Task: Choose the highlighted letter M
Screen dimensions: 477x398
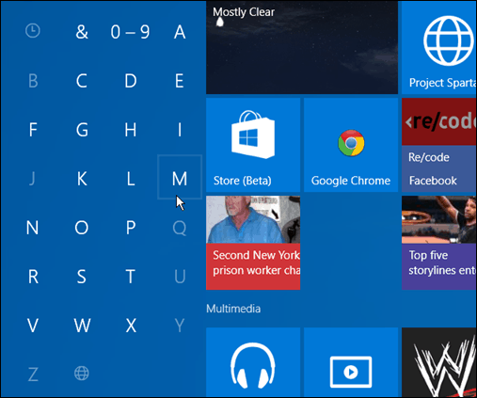Action: 180,177
